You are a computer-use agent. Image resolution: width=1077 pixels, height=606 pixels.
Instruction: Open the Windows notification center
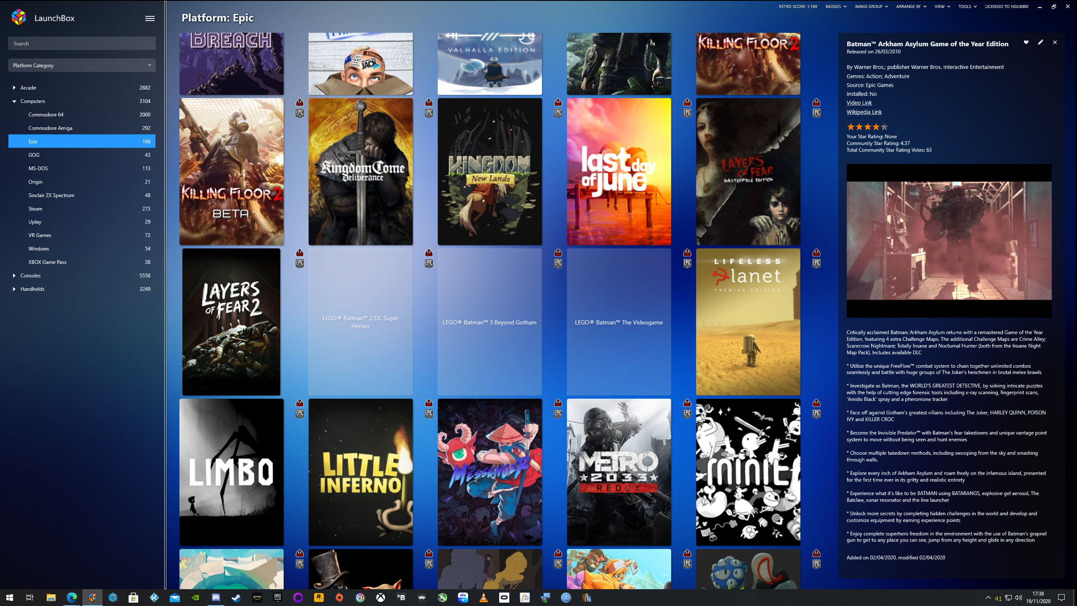pyautogui.click(x=1061, y=597)
